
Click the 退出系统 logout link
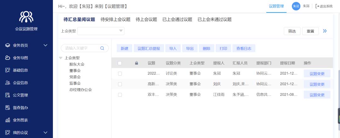coord(324,6)
